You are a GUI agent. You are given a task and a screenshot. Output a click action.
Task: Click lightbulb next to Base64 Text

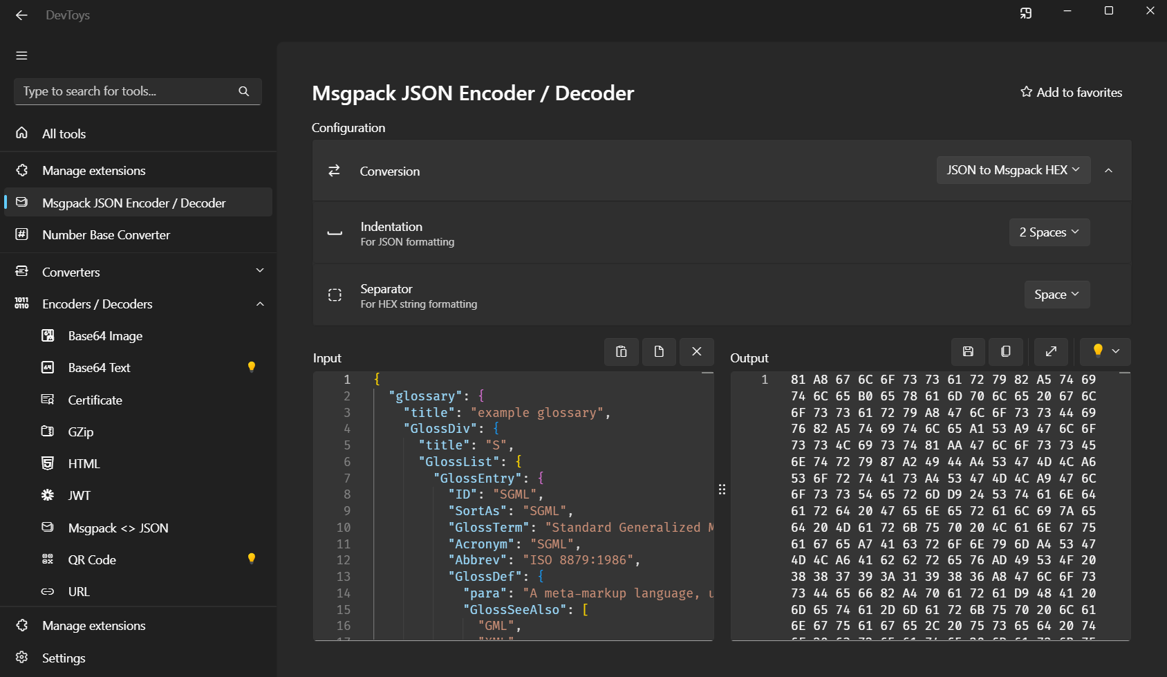(252, 367)
